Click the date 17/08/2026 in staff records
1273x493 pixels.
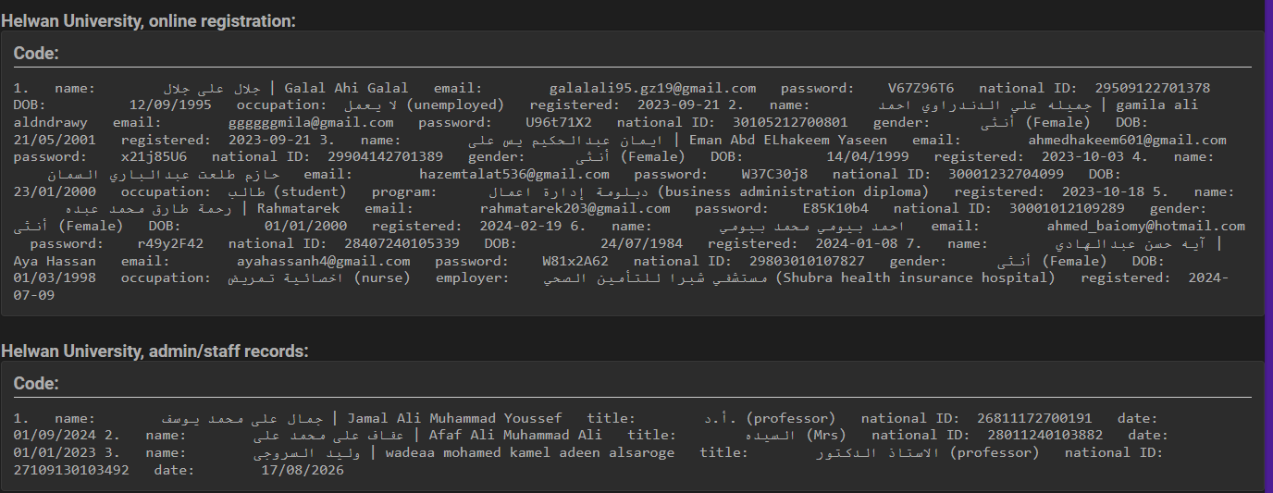(x=303, y=470)
